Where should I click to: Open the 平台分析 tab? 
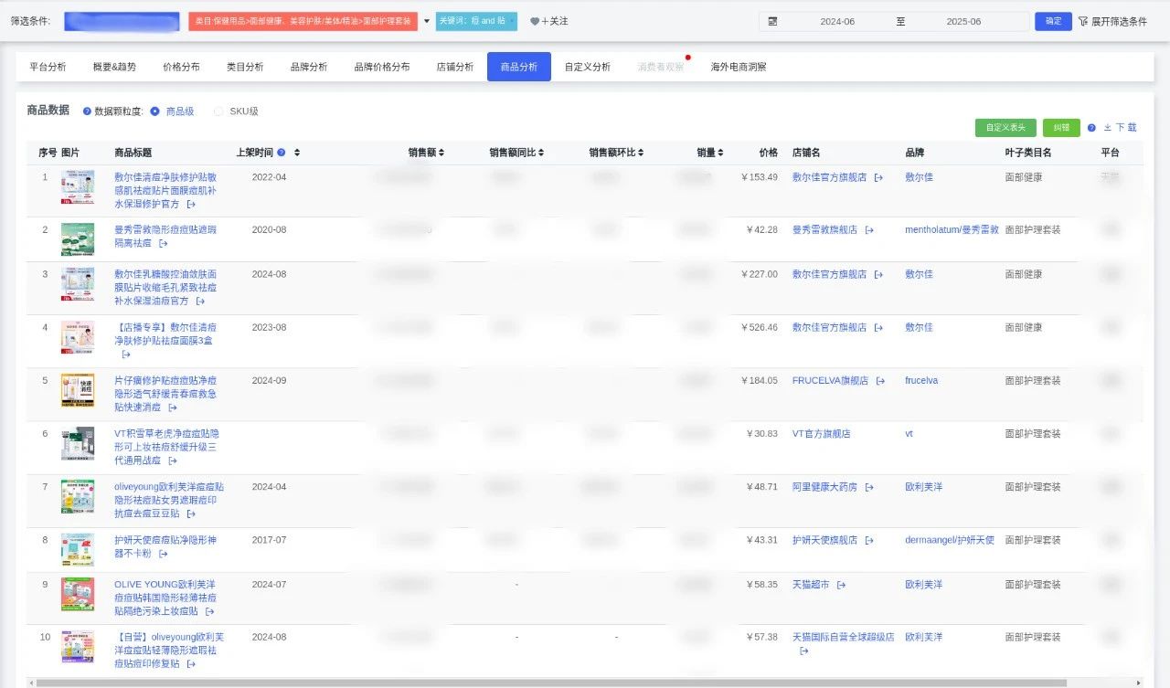[x=48, y=67]
